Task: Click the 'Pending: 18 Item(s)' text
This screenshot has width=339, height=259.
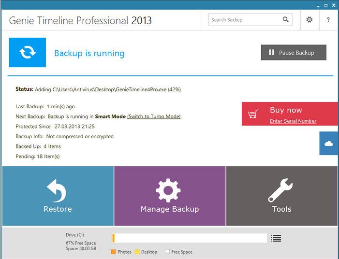Action: (38, 157)
